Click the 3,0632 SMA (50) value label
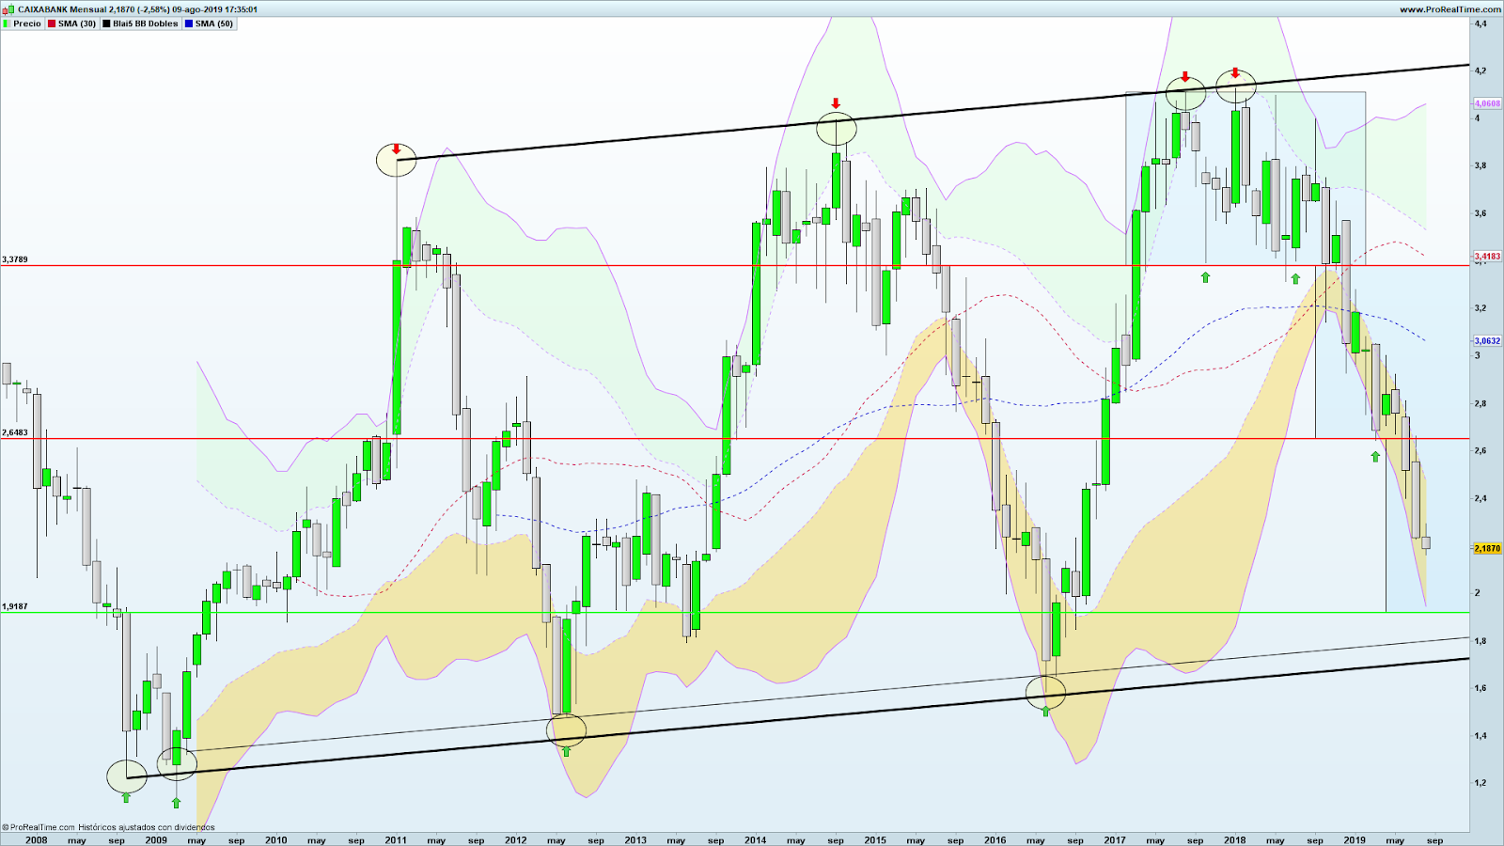 (1487, 341)
